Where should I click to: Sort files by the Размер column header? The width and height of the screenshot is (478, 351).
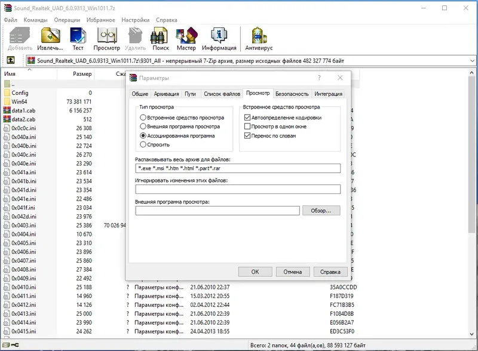(76, 74)
